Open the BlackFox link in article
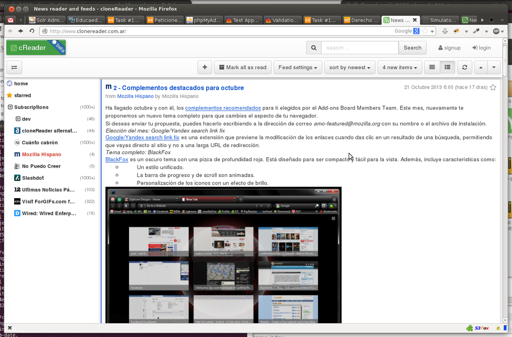This screenshot has width=512, height=337. tap(117, 159)
